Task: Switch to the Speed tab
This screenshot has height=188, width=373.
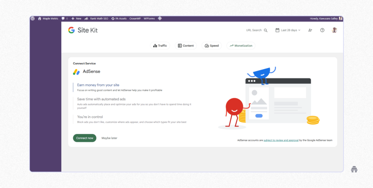Action: coord(212,45)
